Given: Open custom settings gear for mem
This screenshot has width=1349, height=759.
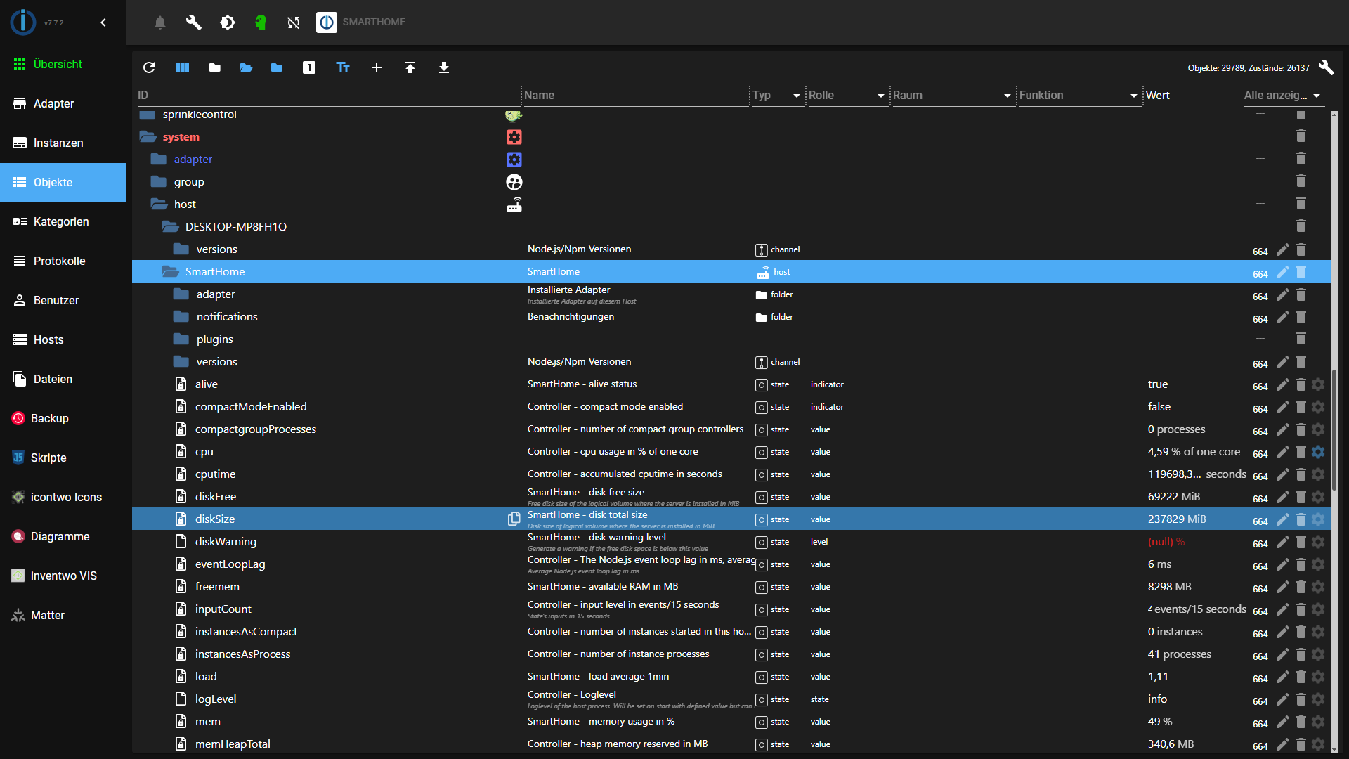Looking at the screenshot, I should tap(1318, 722).
